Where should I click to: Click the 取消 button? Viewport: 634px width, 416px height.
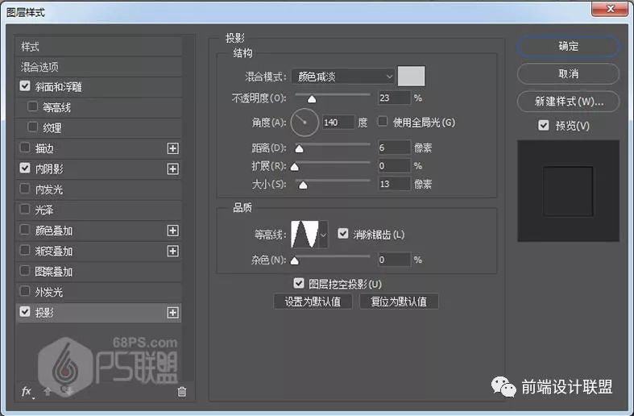(x=568, y=73)
